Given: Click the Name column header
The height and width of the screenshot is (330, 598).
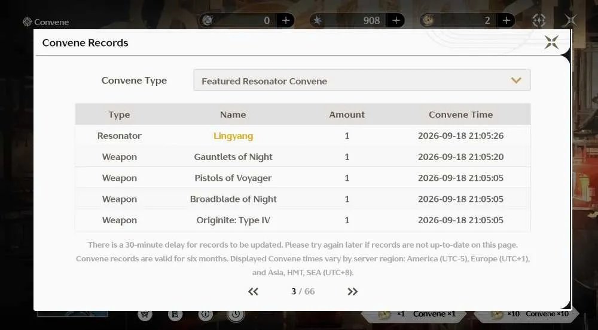Looking at the screenshot, I should click(233, 115).
